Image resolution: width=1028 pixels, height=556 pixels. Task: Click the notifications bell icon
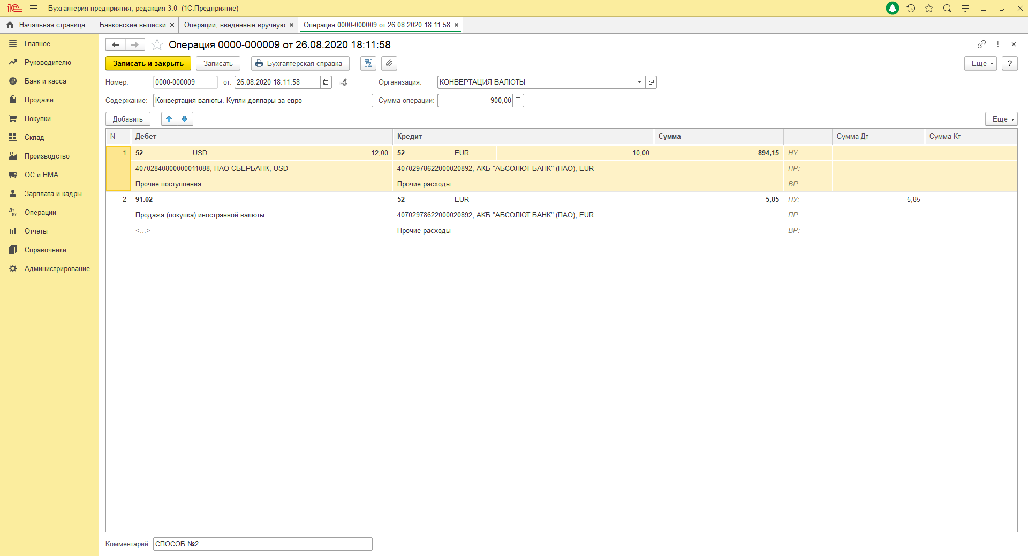pos(893,9)
